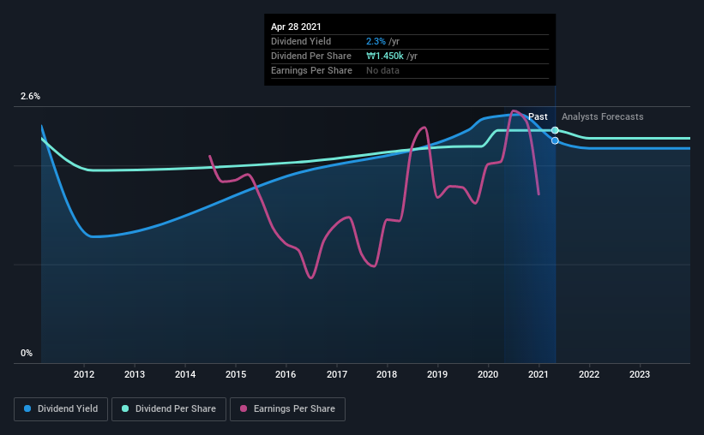Toggle the Earnings Per Share legend button
704x435 pixels.
coord(287,409)
